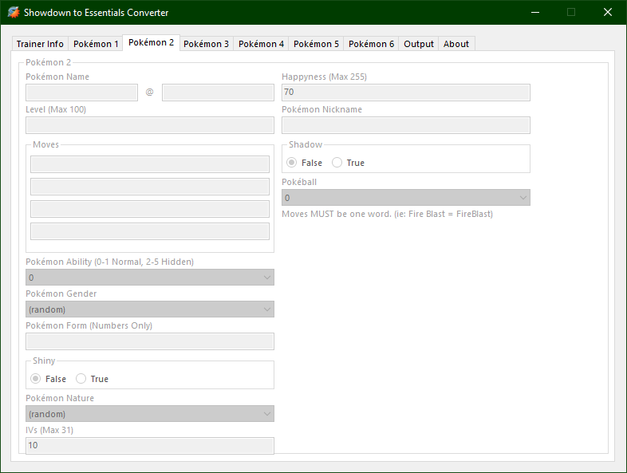Close the Showdown to Essentials Converter window
Image resolution: width=627 pixels, height=473 pixels.
pos(608,12)
